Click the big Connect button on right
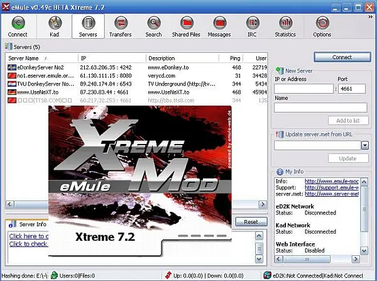 pyautogui.click(x=342, y=57)
